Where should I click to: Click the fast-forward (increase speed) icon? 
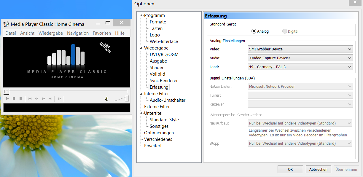[x=44, y=98]
